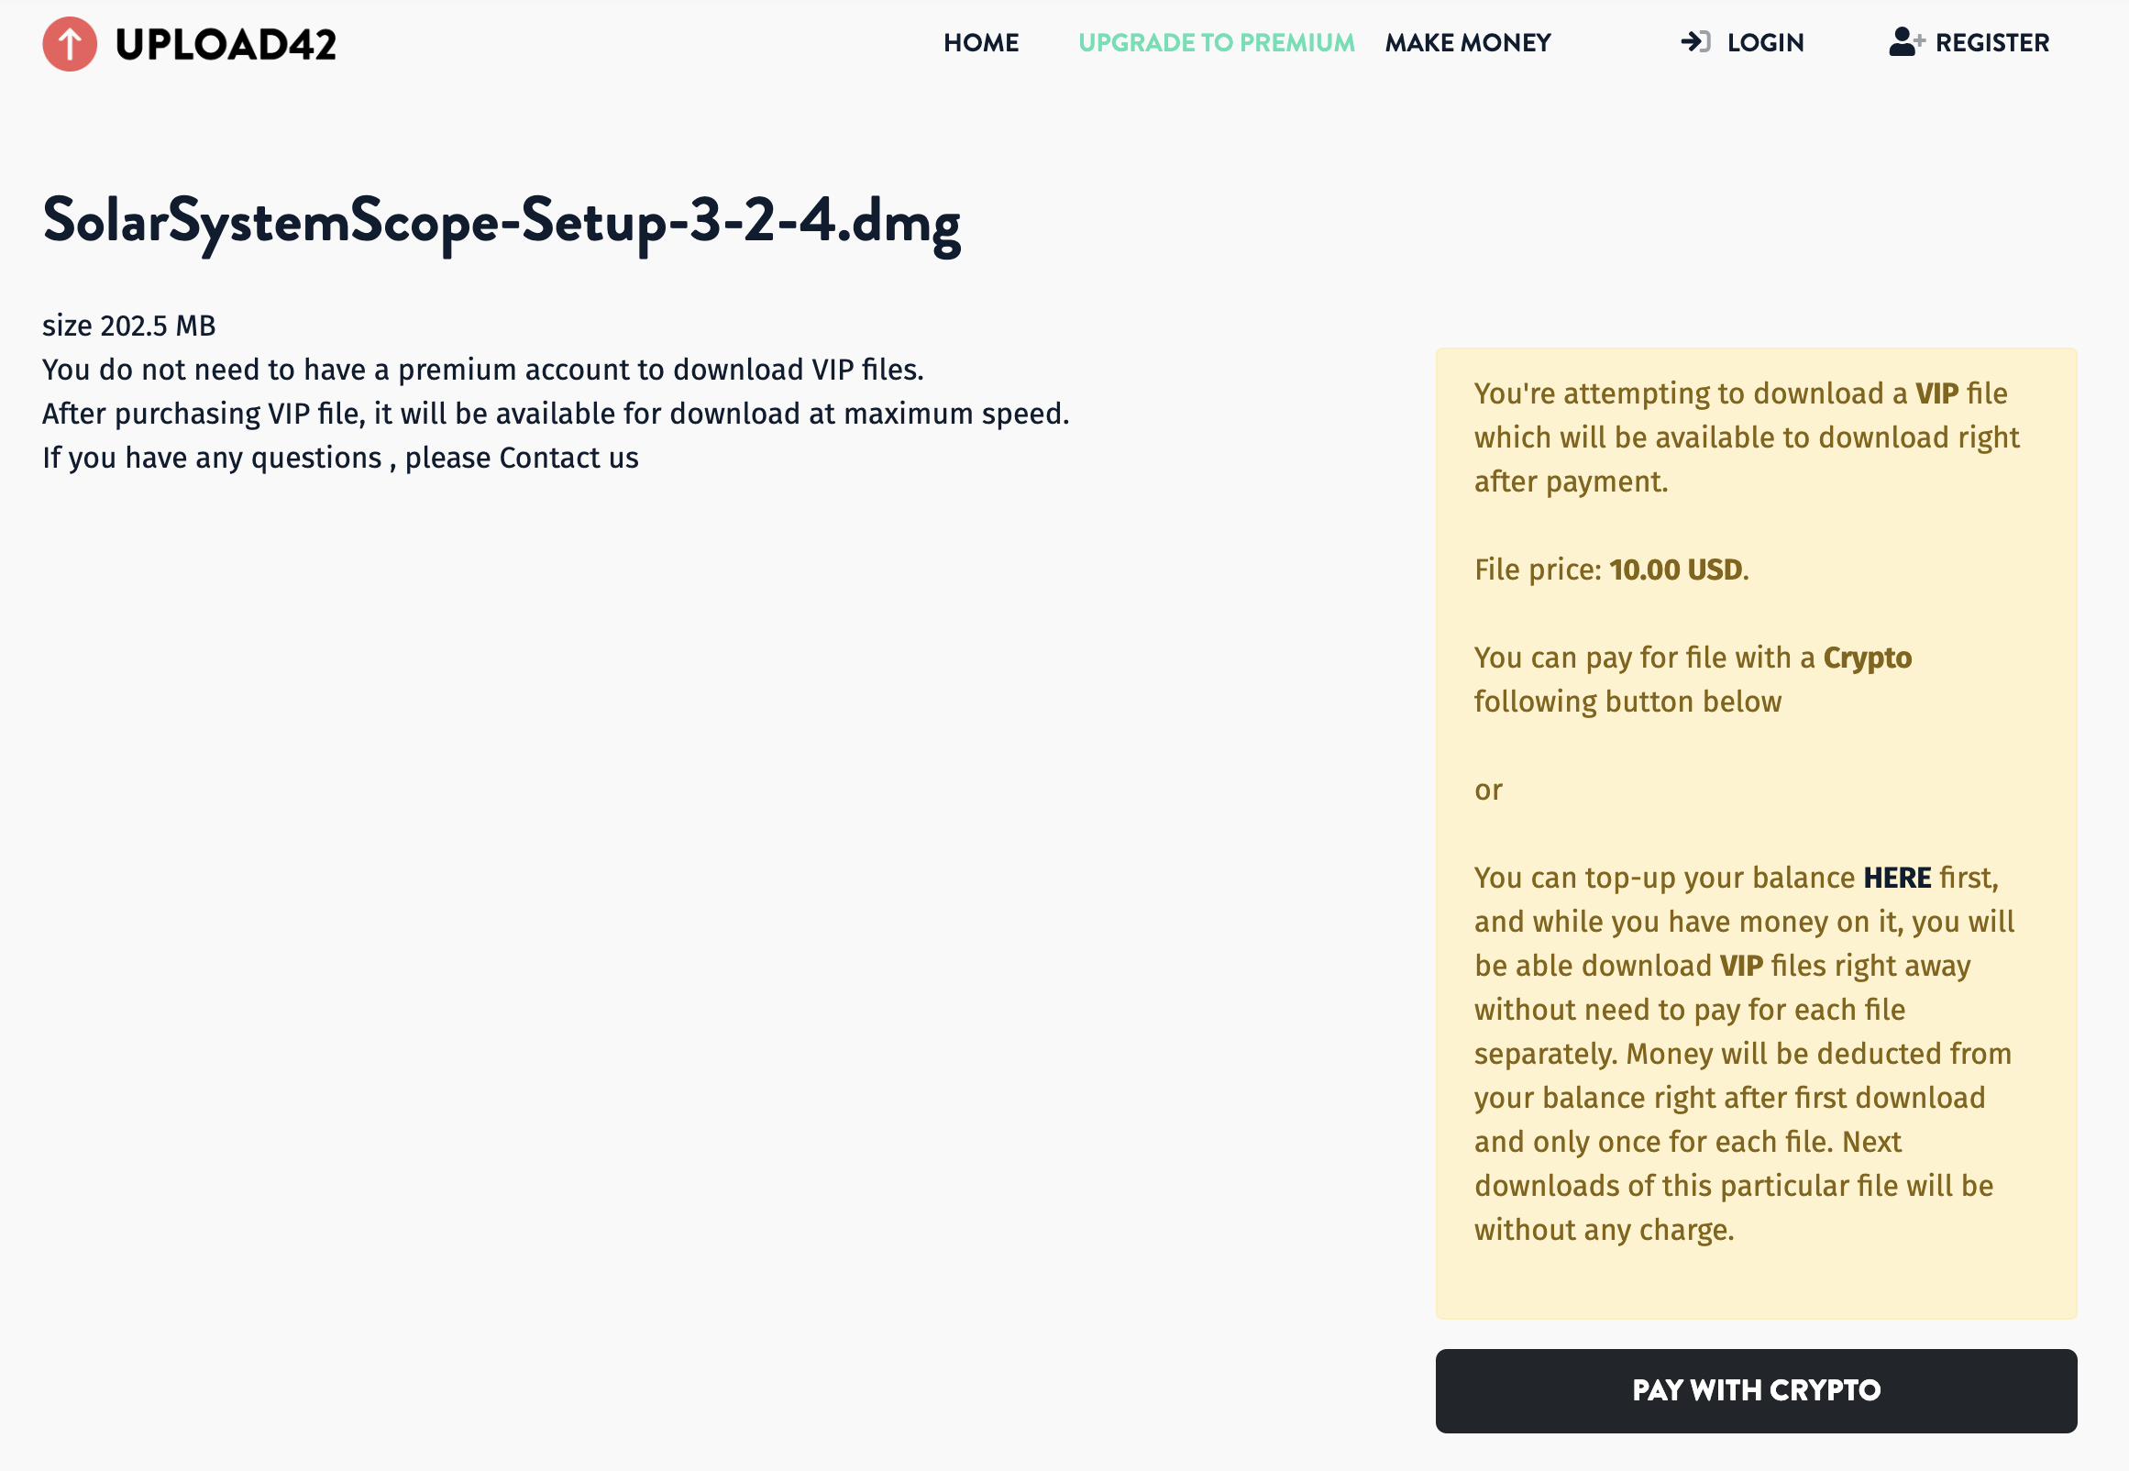Click the bold HERE top-up link

point(1897,878)
